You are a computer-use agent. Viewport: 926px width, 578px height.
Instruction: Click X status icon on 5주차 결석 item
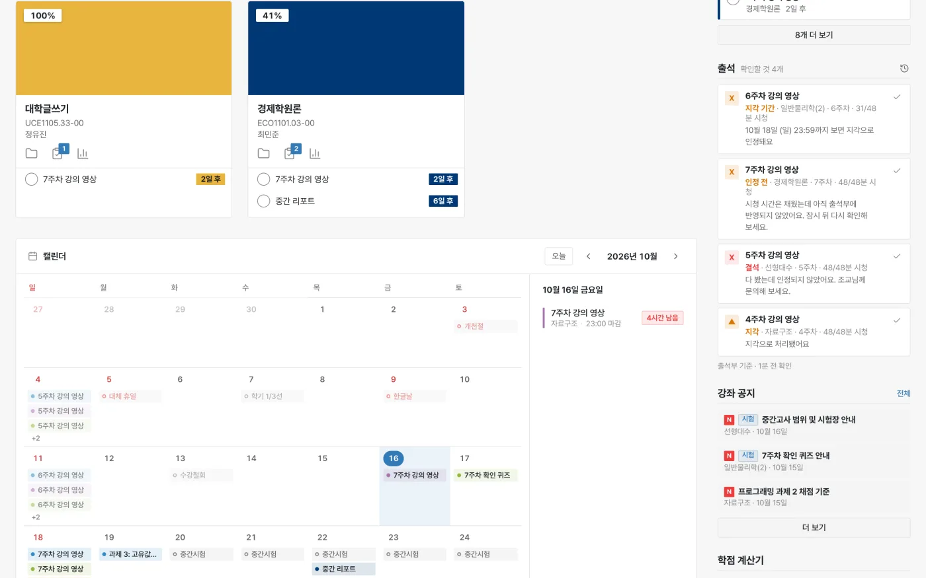pos(732,257)
